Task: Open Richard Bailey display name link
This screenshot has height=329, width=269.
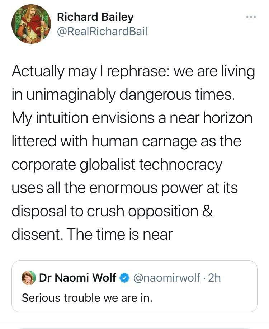Action: (95, 17)
